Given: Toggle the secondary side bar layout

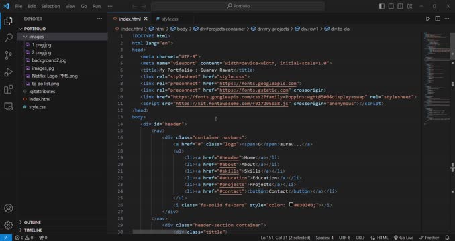Looking at the screenshot, I should 400,6.
